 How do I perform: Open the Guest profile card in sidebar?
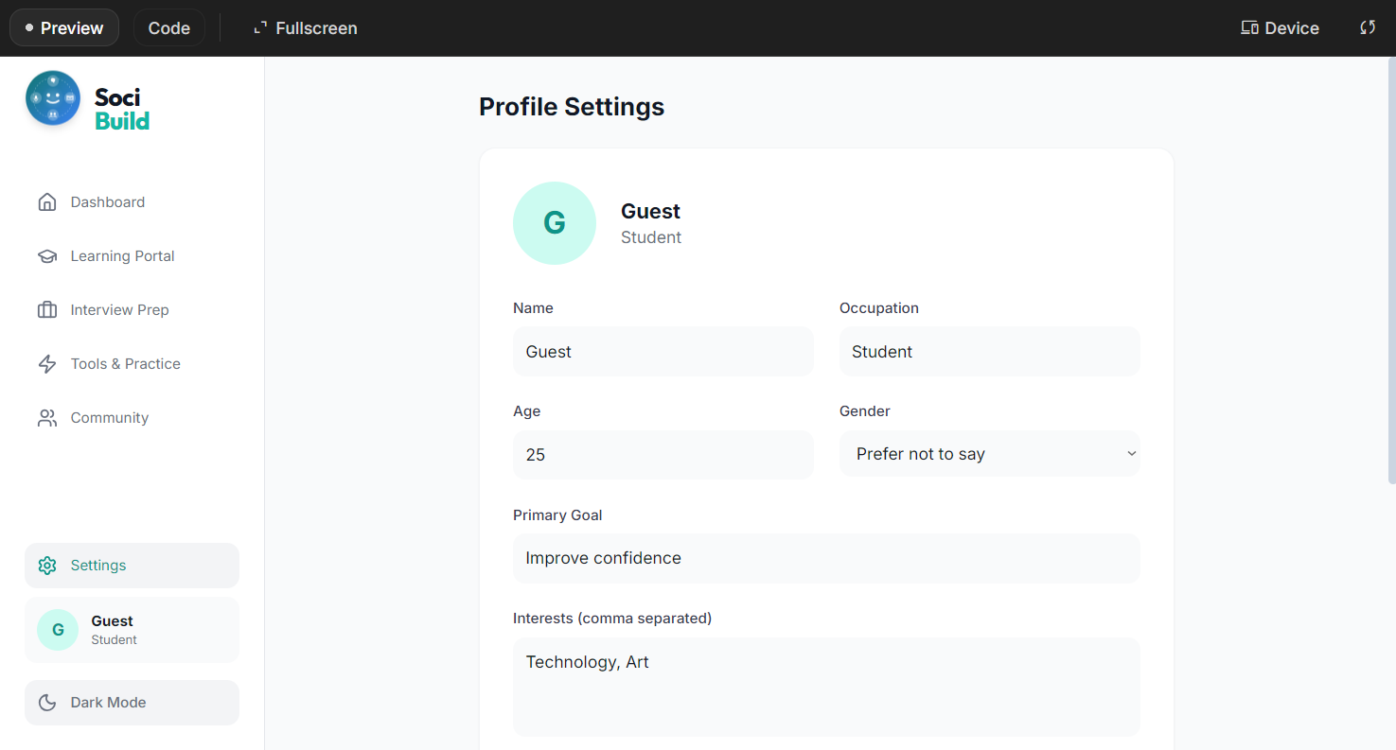point(132,630)
